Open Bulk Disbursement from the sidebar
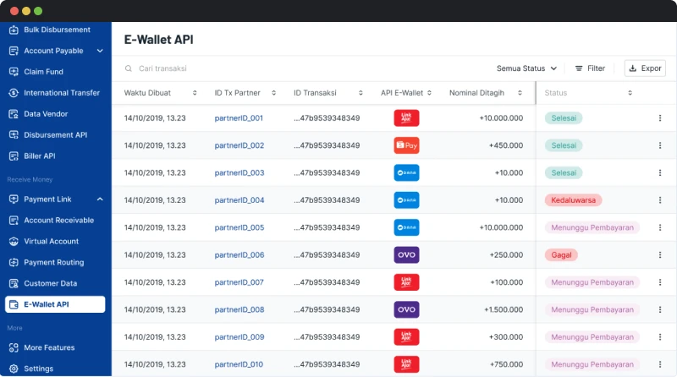 pos(56,30)
